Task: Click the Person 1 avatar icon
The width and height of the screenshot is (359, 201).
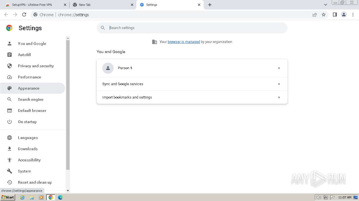Action: point(108,68)
